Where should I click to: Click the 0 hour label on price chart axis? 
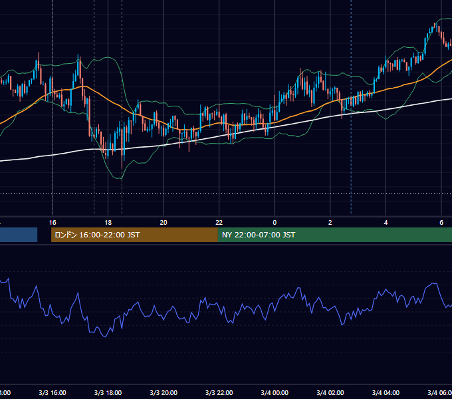click(275, 223)
